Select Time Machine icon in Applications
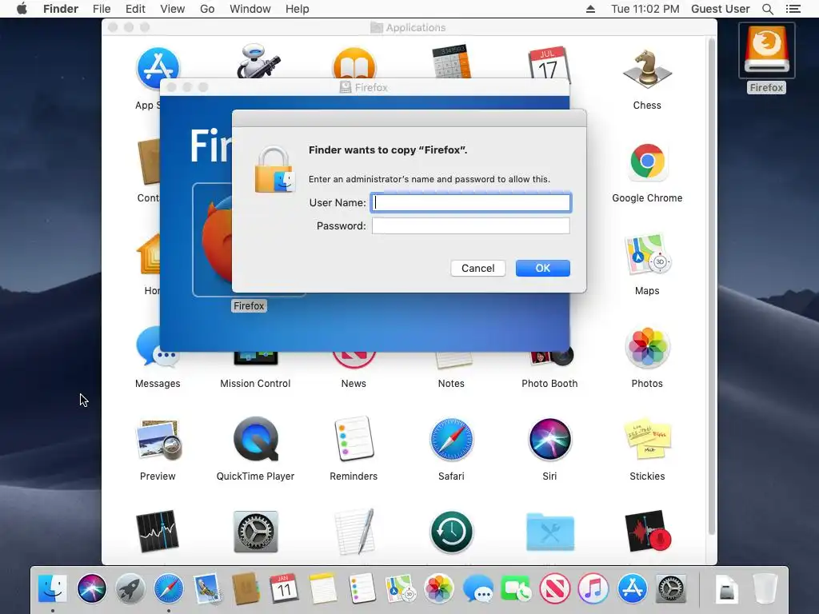Screen dimensions: 819x614 [451, 532]
